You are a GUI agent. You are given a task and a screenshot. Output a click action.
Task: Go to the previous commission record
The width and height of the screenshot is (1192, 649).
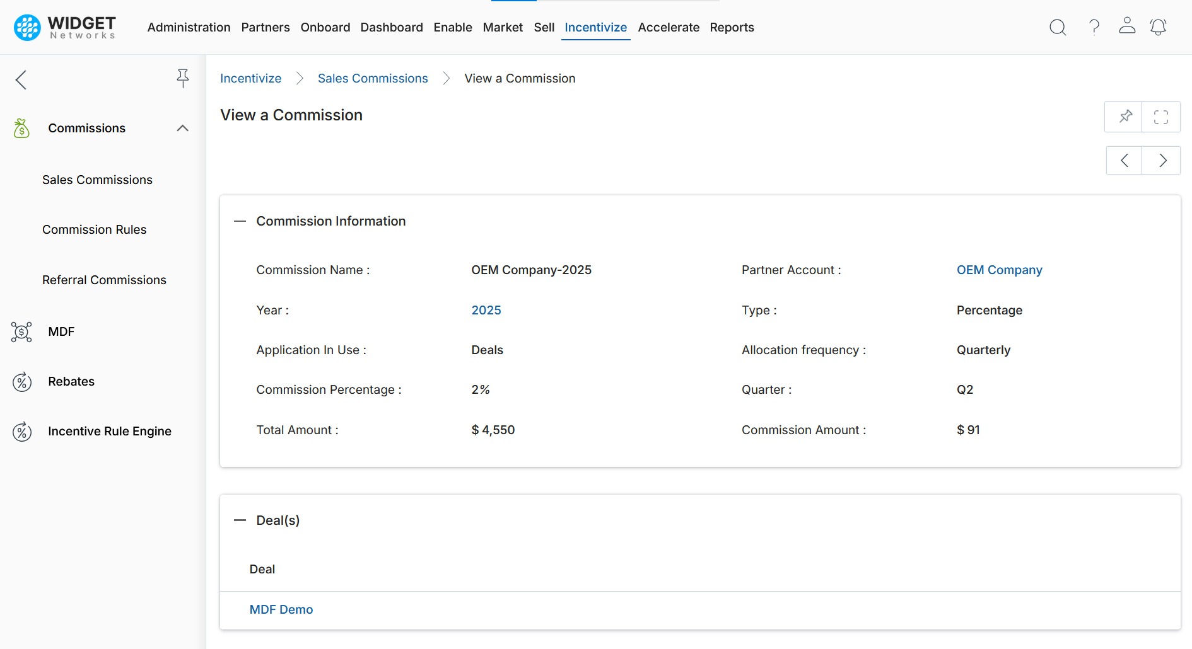[1125, 160]
